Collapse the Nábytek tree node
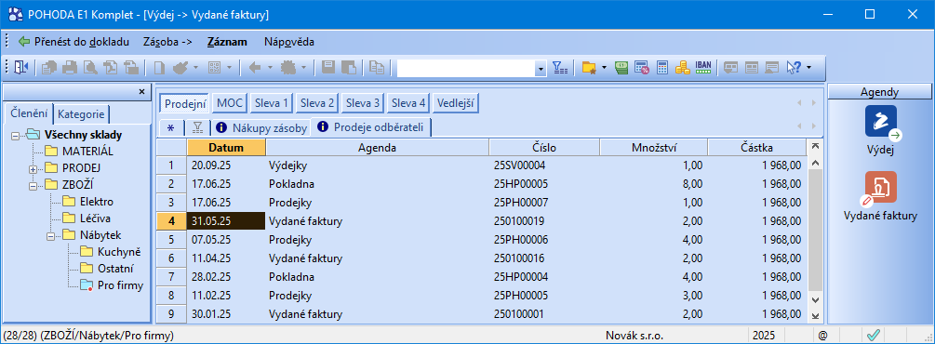Viewport: 935px width, 344px height. tap(50, 235)
